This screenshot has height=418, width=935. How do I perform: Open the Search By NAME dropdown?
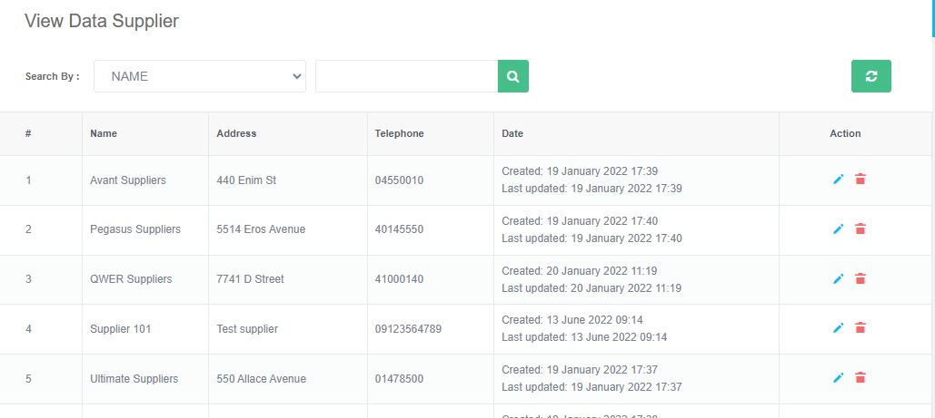click(200, 76)
